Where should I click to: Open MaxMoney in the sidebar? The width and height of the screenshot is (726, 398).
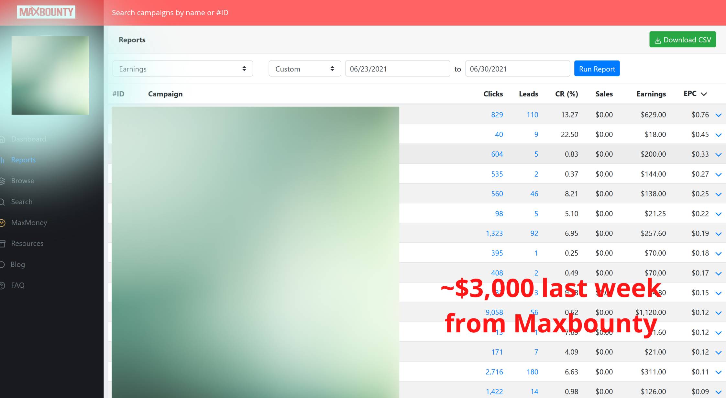click(29, 223)
